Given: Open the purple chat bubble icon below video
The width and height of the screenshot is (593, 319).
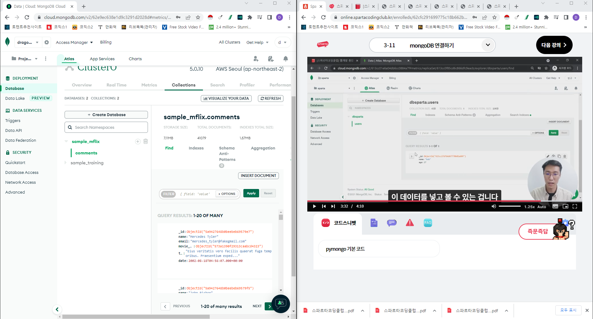Looking at the screenshot, I should pos(392,223).
